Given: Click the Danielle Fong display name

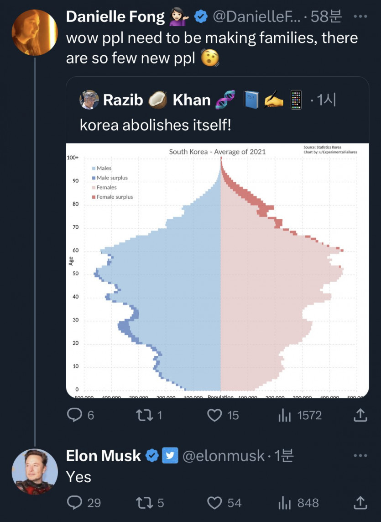Looking at the screenshot, I should [x=115, y=17].
